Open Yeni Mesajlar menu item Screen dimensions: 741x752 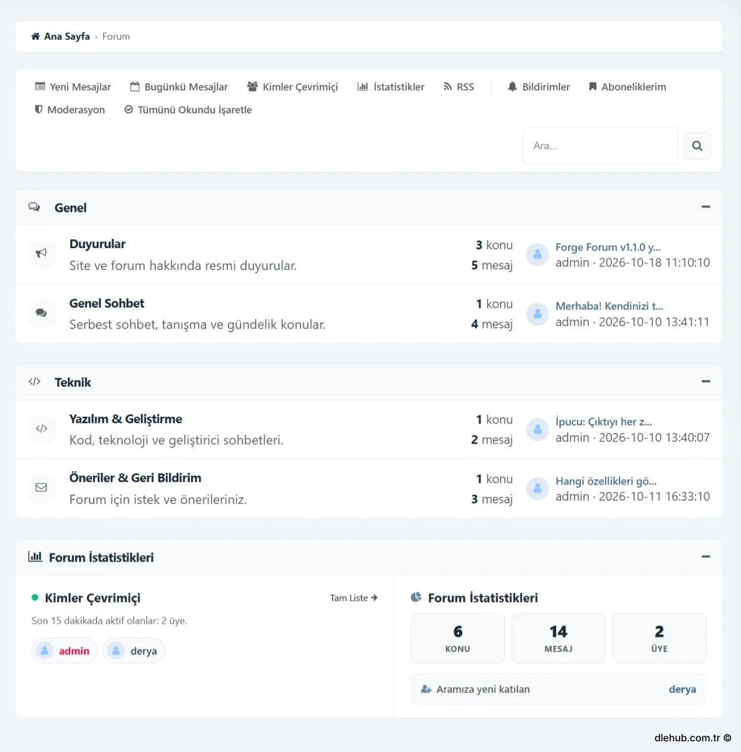73,86
